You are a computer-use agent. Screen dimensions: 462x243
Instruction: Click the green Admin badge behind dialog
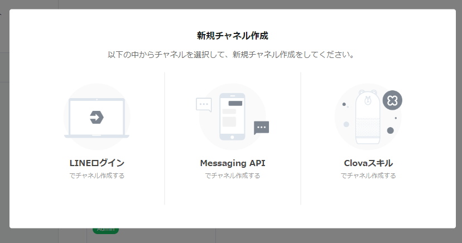[105, 231]
